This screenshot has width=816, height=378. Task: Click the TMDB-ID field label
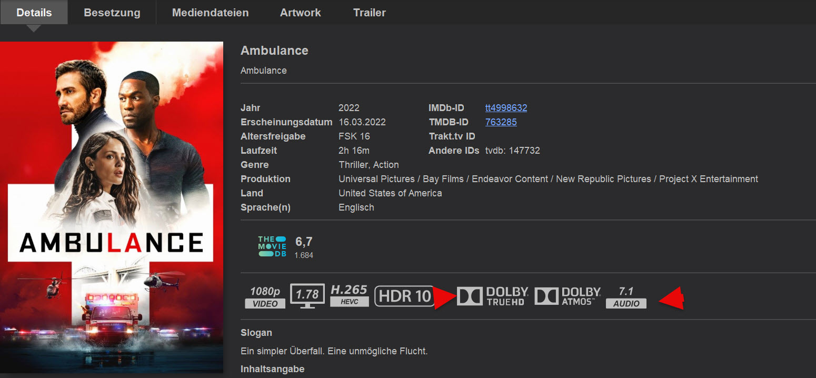click(448, 122)
